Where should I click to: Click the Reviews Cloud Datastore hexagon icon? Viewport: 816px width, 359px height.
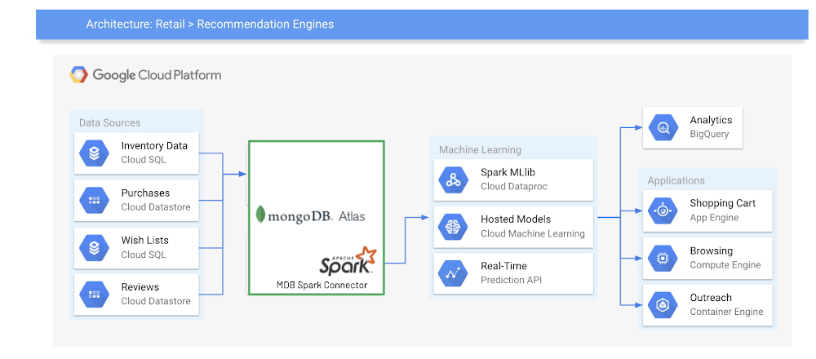[x=94, y=294]
